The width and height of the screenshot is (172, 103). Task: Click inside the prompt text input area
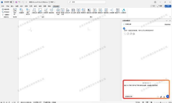tap(146, 90)
